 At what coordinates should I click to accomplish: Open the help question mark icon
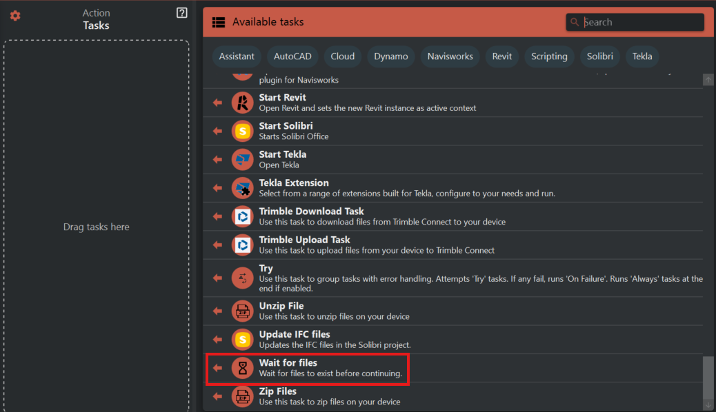pyautogui.click(x=182, y=13)
